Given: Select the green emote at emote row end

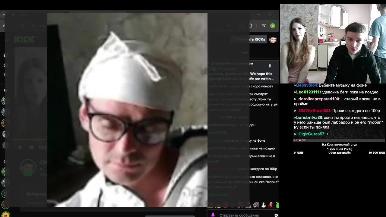Looking at the screenshot, I should [277, 205].
